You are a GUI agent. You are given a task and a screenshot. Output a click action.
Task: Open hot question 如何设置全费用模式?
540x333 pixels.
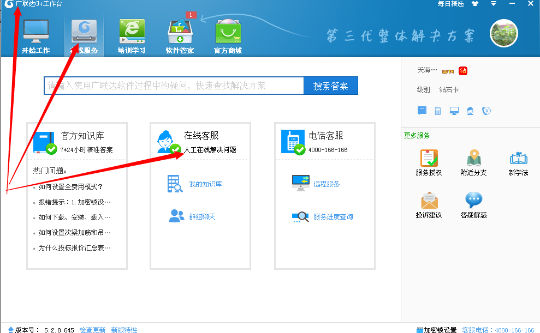coord(70,186)
